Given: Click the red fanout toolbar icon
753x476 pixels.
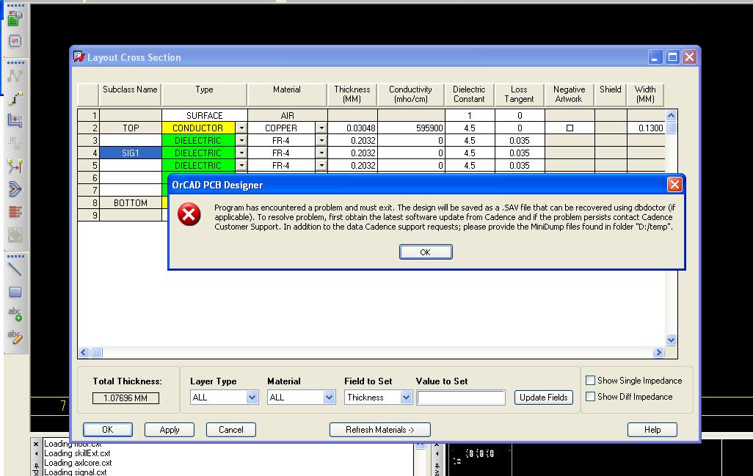Looking at the screenshot, I should [x=15, y=212].
